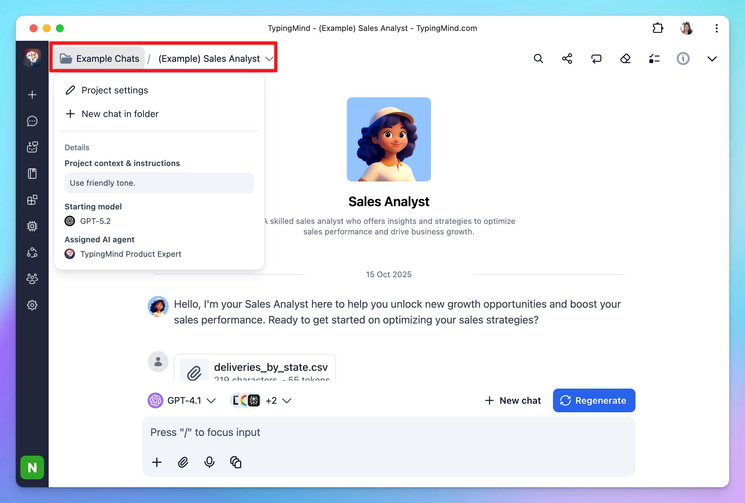Image resolution: width=745 pixels, height=503 pixels.
Task: Search within the chat using magnifier icon
Action: click(539, 59)
